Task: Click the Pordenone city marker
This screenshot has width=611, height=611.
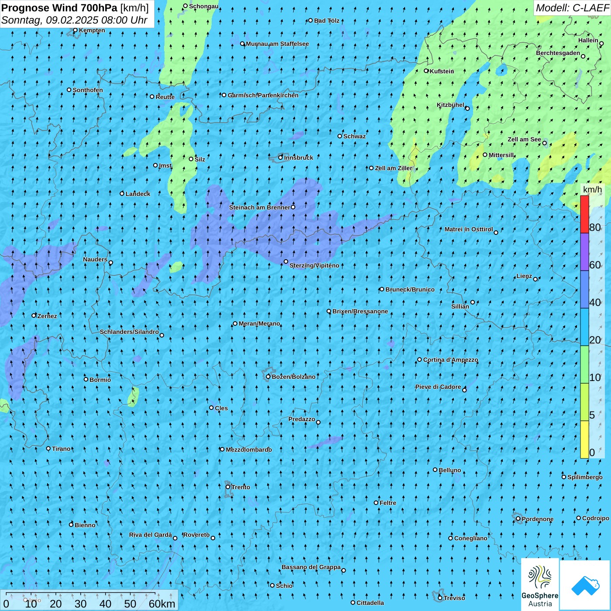Action: click(x=518, y=519)
